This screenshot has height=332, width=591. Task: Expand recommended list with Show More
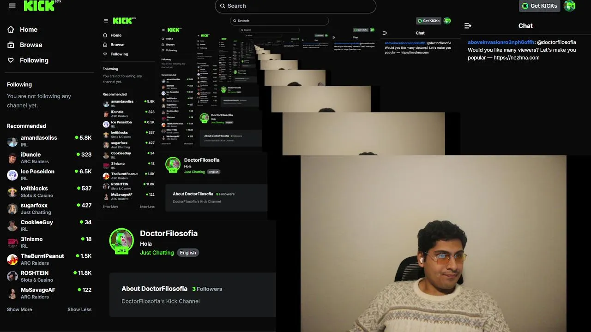[x=19, y=309]
